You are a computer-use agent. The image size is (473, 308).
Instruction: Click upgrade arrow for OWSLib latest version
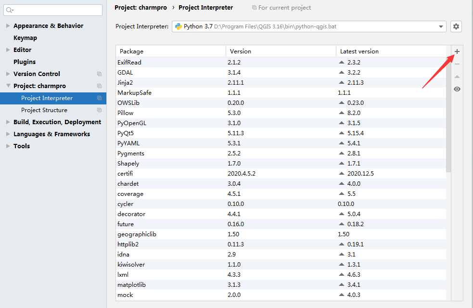pos(342,103)
